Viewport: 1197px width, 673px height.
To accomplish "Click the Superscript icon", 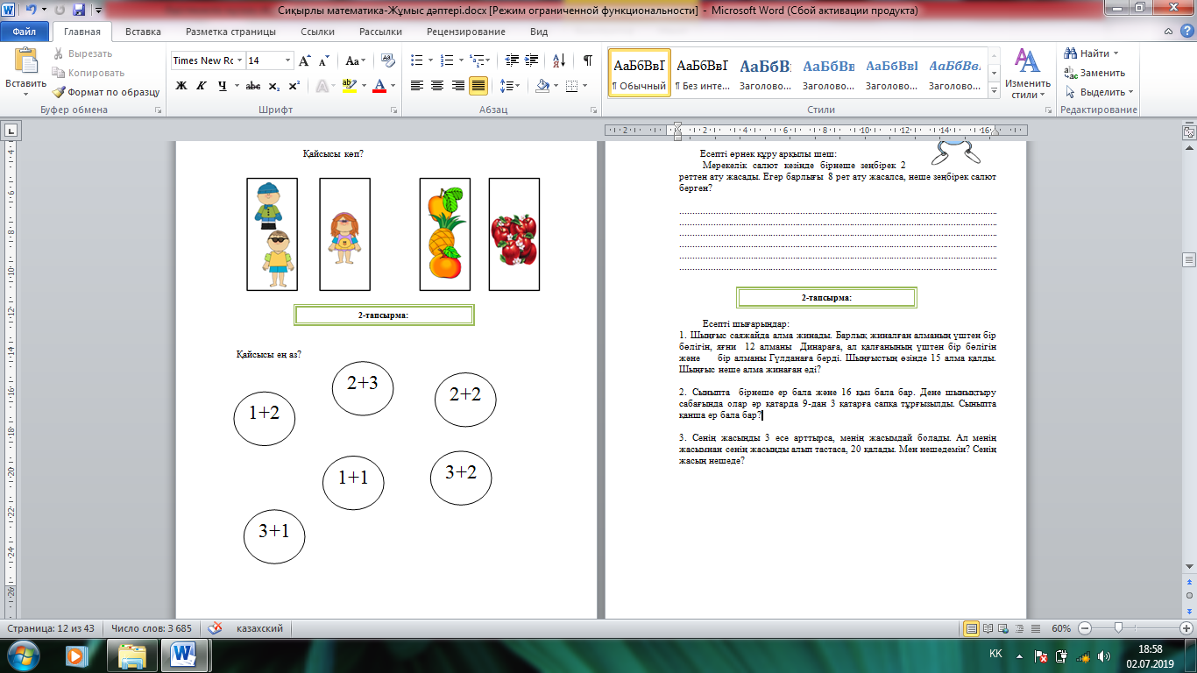I will (294, 86).
